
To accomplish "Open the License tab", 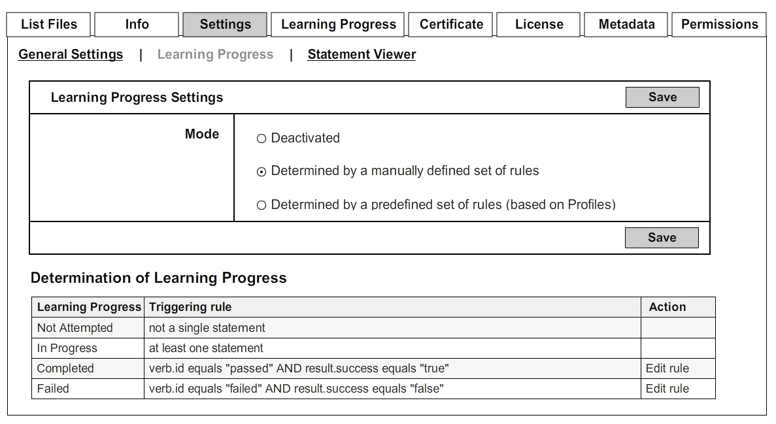I will pyautogui.click(x=539, y=25).
